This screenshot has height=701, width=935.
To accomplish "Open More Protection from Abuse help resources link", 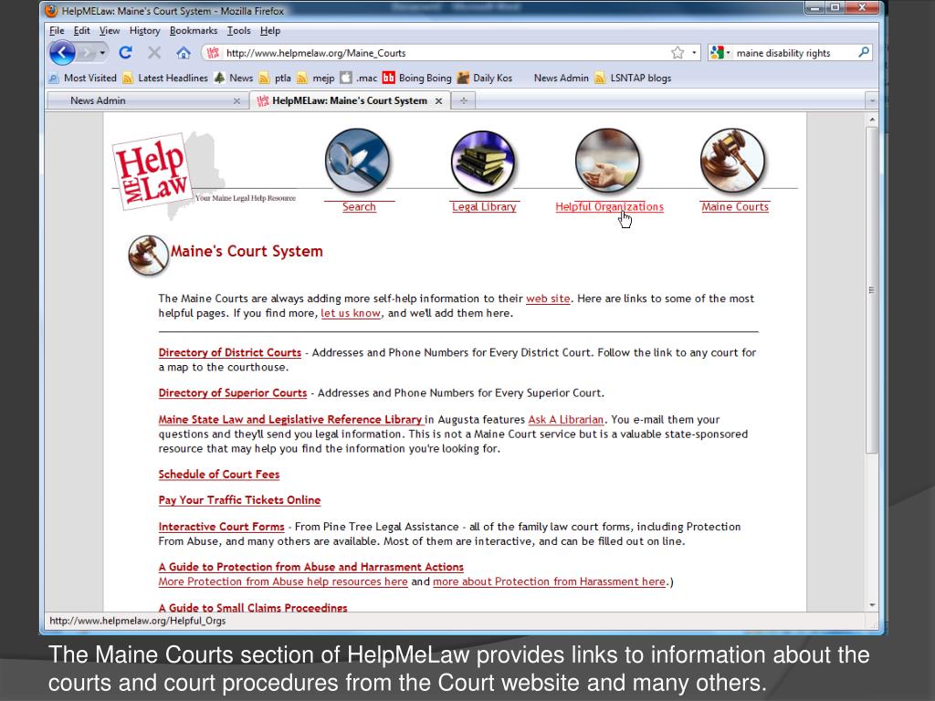I will pos(283,581).
